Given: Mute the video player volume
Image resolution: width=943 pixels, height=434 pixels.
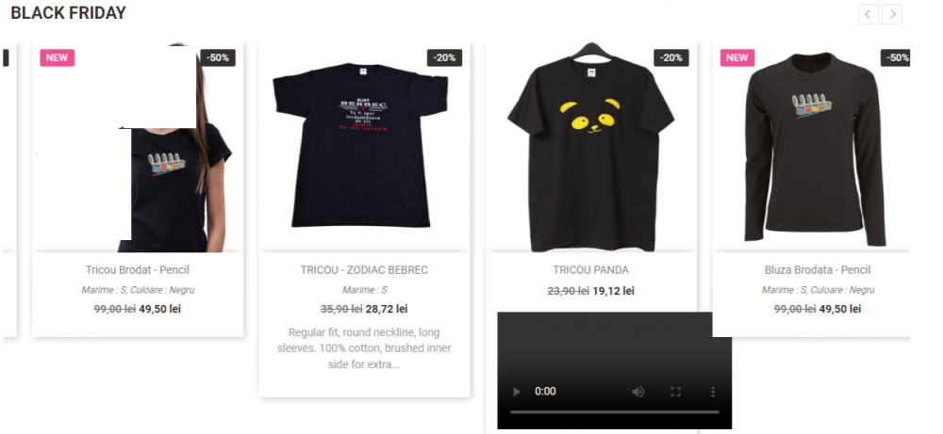Looking at the screenshot, I should tap(637, 392).
